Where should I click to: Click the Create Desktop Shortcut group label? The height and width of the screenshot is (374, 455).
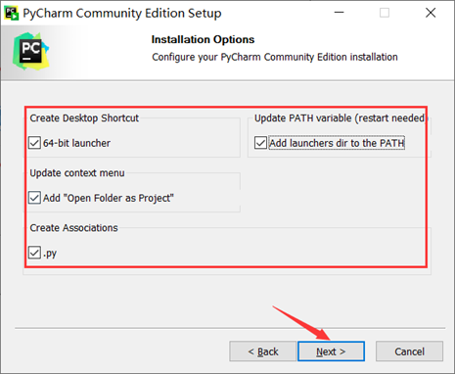tap(84, 118)
